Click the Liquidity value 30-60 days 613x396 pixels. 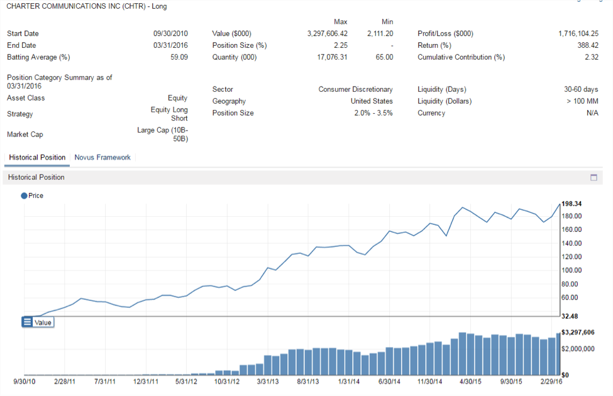coord(581,89)
